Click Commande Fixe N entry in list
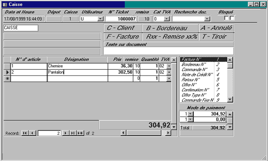Viewport: 268px width, 161px height. (x=203, y=100)
